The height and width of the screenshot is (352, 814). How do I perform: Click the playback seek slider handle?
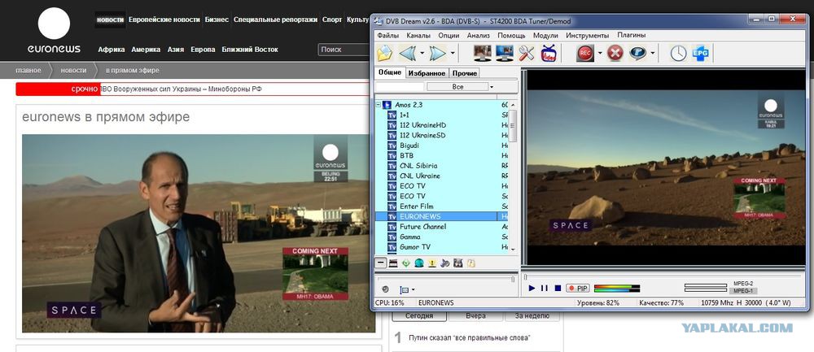pos(525,277)
